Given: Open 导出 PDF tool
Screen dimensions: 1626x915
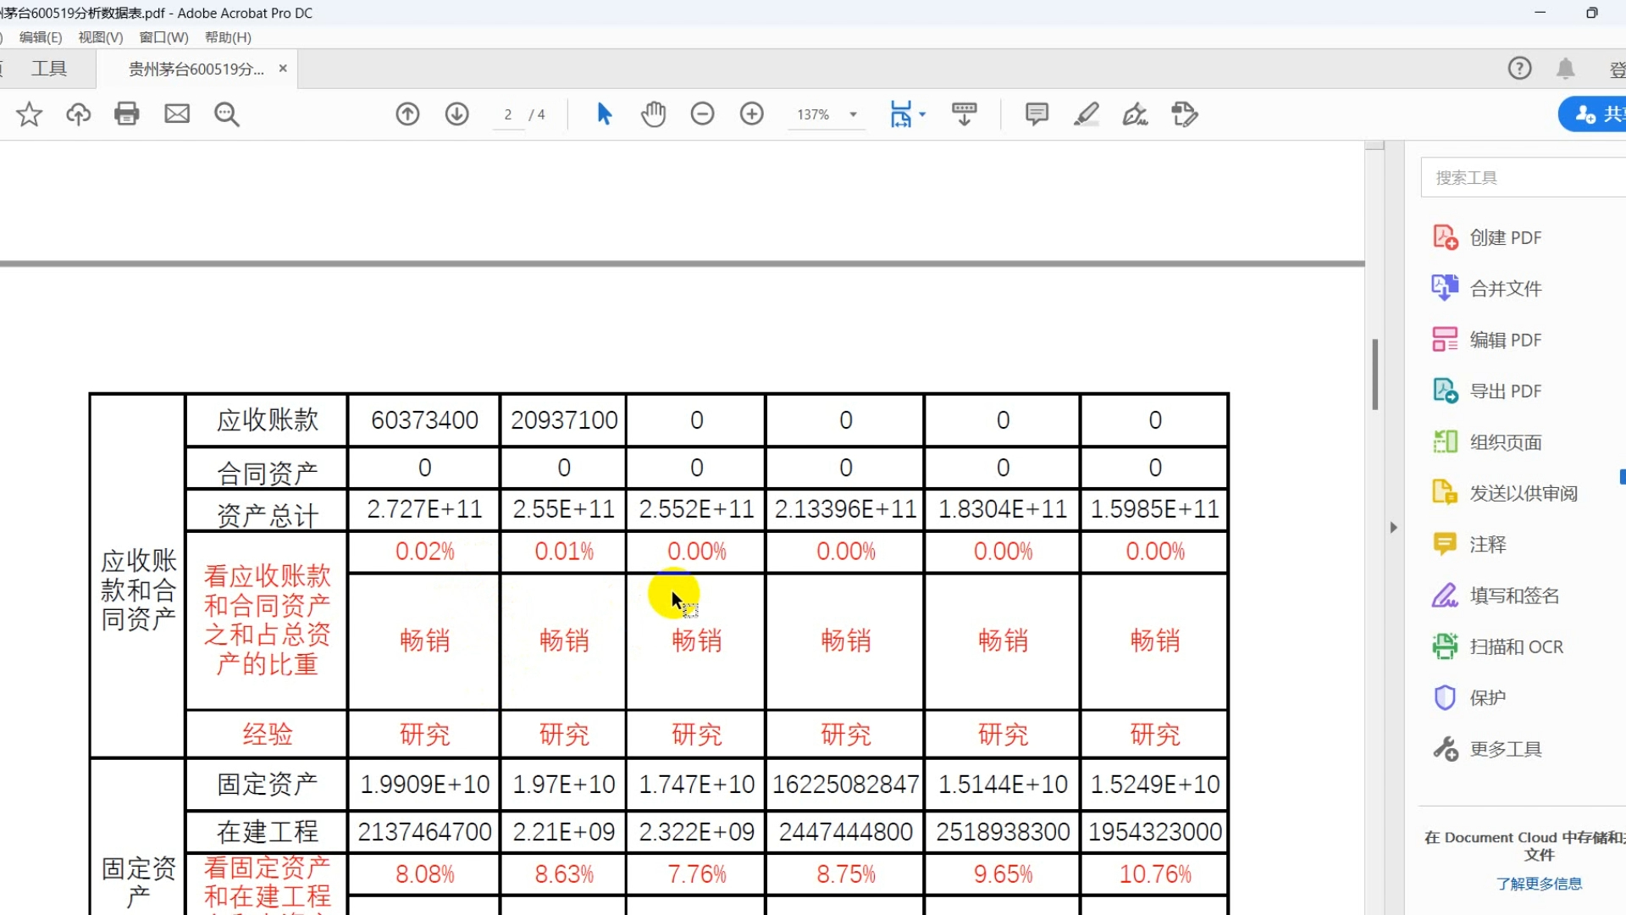Looking at the screenshot, I should click(x=1487, y=391).
